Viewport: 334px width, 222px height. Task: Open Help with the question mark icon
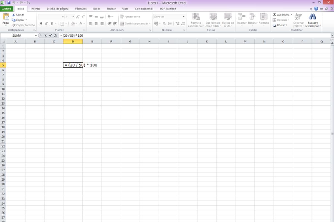[x=316, y=9]
